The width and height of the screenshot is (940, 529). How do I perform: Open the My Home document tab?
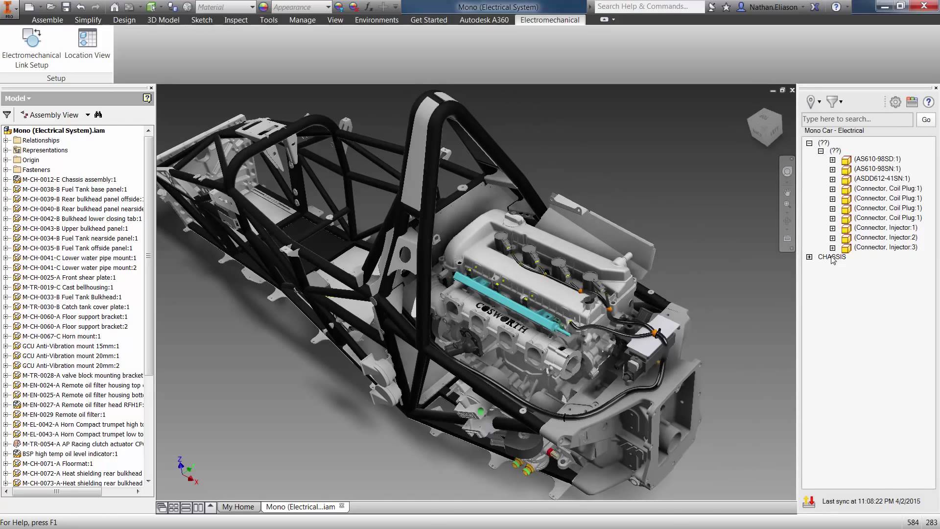(238, 507)
